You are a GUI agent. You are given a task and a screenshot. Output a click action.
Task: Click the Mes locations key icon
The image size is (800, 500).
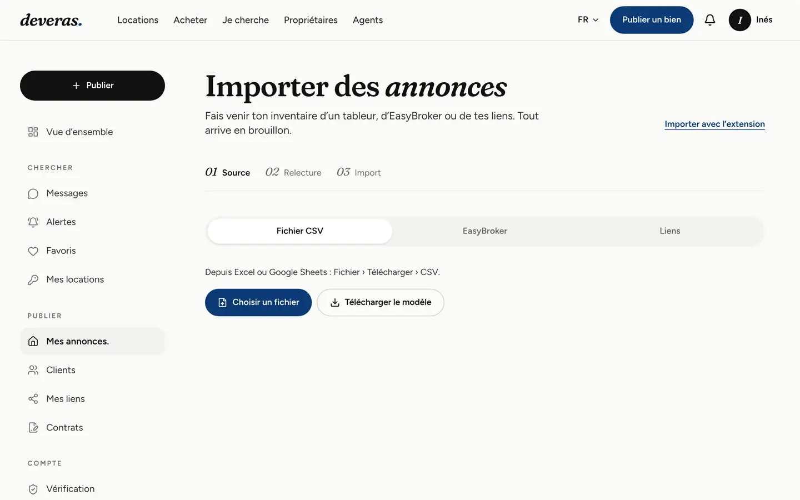point(33,279)
